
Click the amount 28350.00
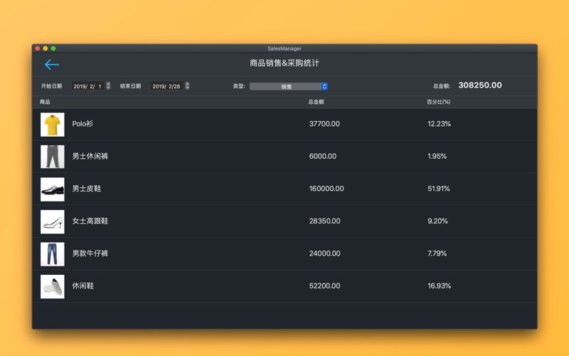click(324, 221)
